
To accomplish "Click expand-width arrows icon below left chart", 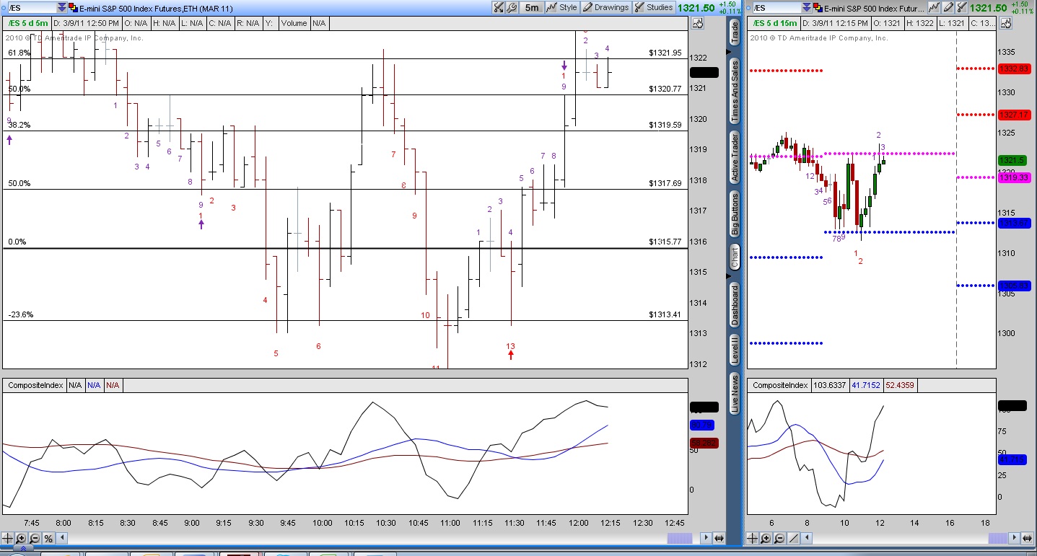I will 719,539.
